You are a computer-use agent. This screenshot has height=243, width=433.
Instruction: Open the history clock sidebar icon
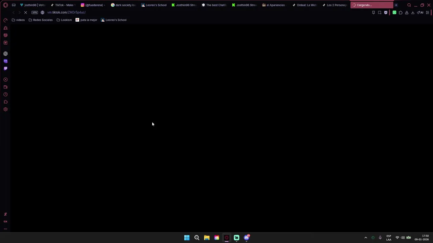[x=5, y=94]
